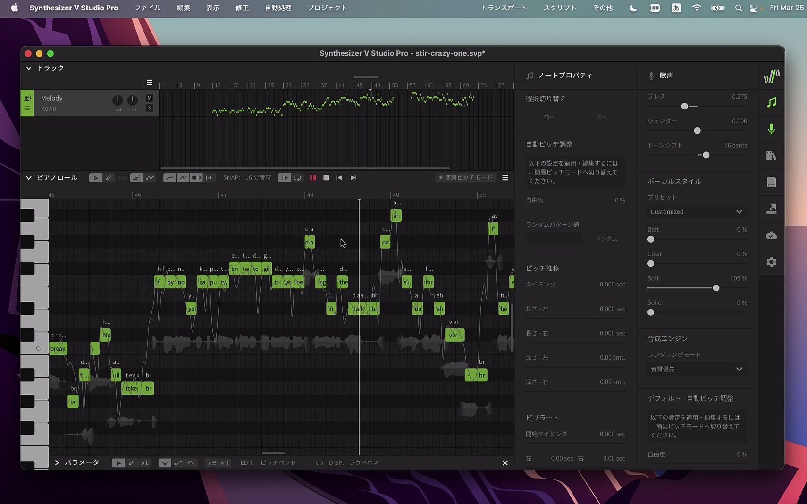
Task: Open the Customized vocal style preset dropdown
Action: (x=697, y=211)
